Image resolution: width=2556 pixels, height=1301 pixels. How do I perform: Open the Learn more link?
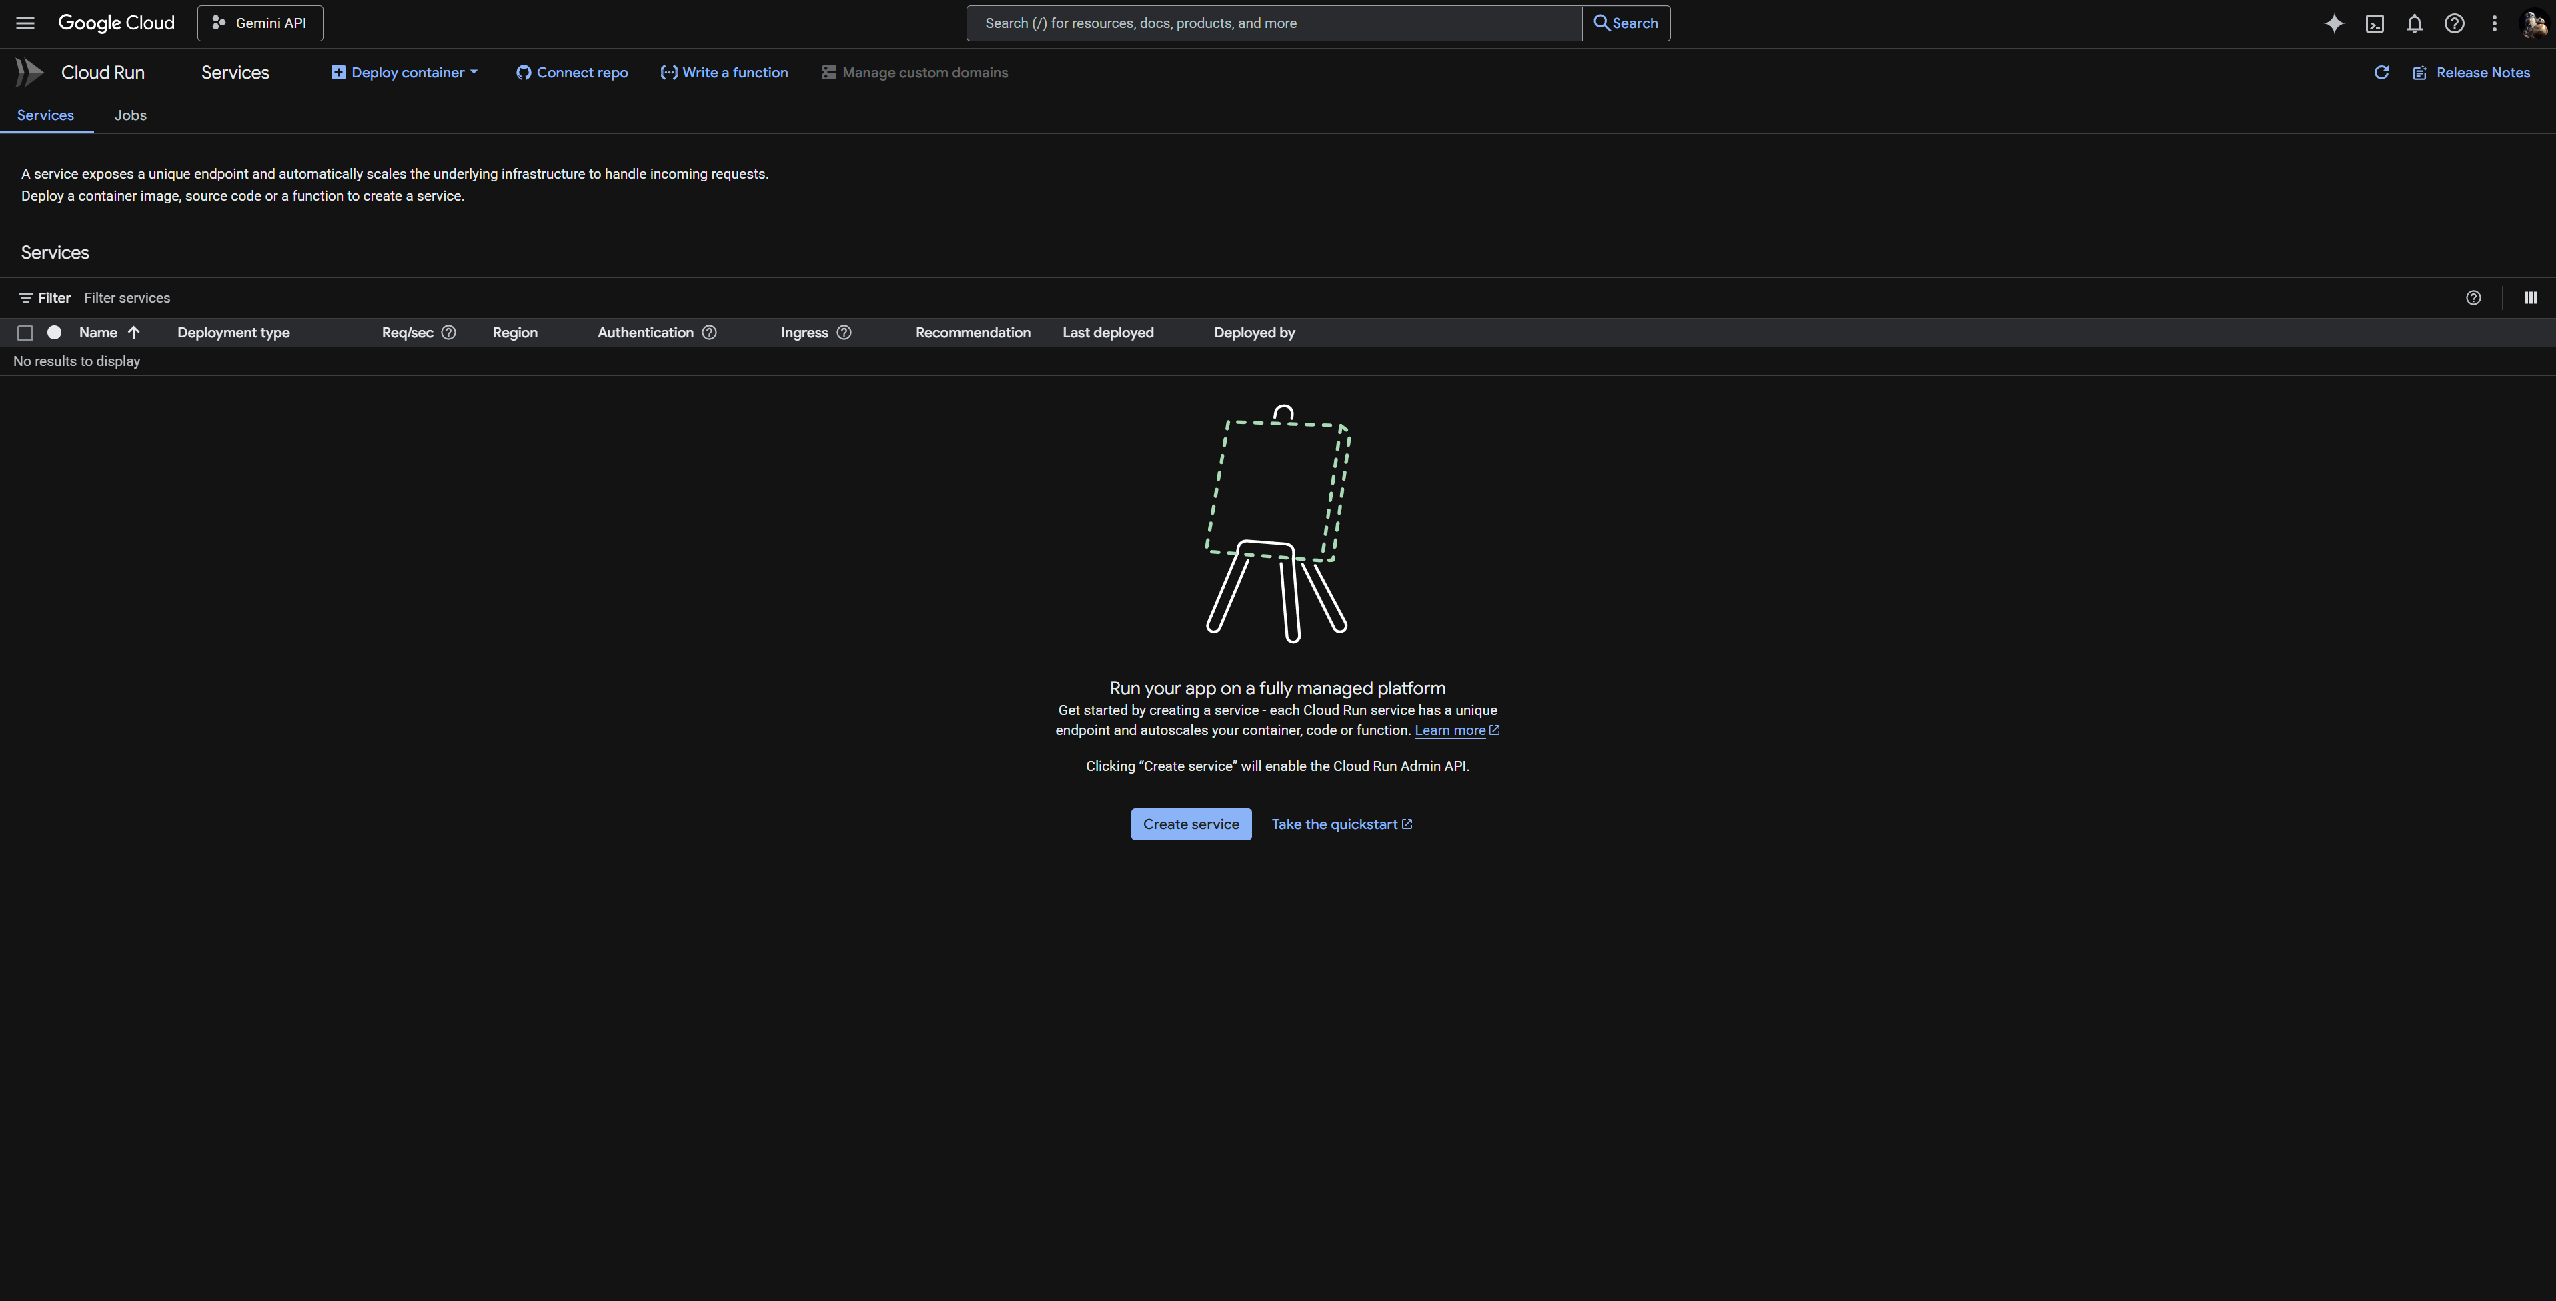click(1457, 730)
